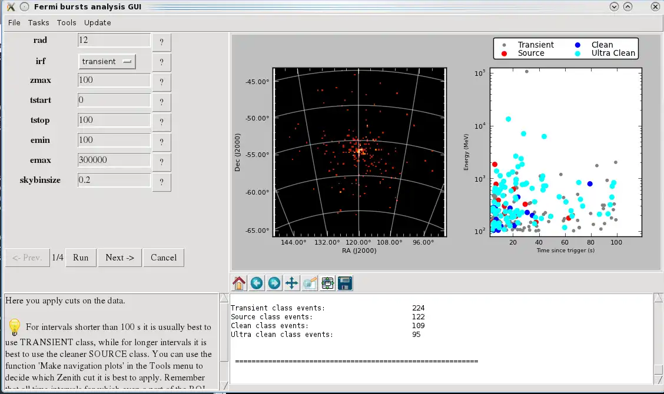
Task: Go back to previous plot view
Action: click(x=257, y=283)
